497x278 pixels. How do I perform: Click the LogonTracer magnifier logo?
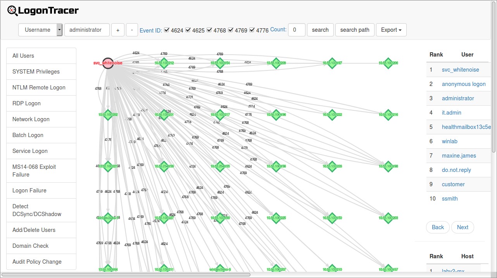[12, 11]
